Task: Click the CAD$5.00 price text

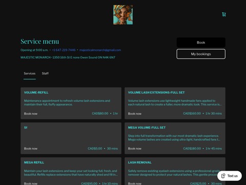Action: [x=95, y=149]
